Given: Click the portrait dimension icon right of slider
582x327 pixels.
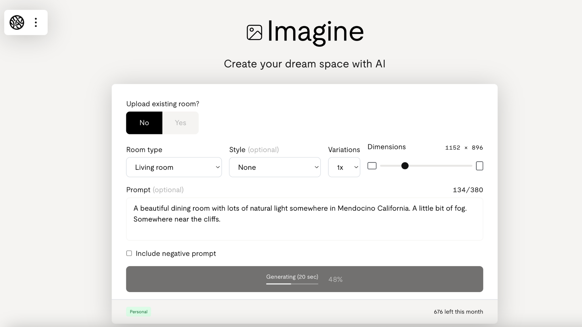Looking at the screenshot, I should click(x=479, y=166).
